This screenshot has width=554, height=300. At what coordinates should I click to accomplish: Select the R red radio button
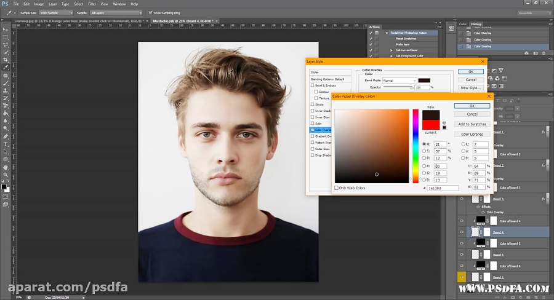click(424, 166)
